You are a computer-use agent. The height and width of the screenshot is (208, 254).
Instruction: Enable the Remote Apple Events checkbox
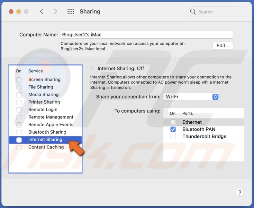(19, 125)
